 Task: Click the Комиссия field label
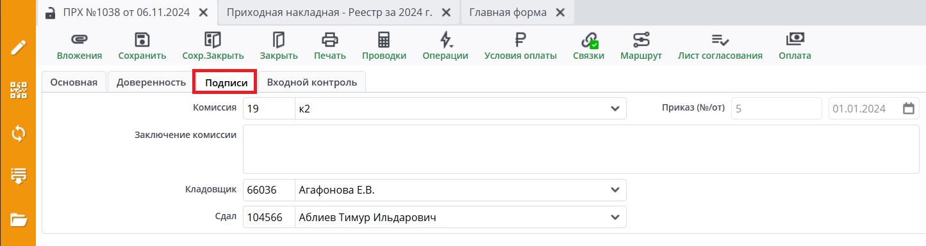pyautogui.click(x=215, y=108)
